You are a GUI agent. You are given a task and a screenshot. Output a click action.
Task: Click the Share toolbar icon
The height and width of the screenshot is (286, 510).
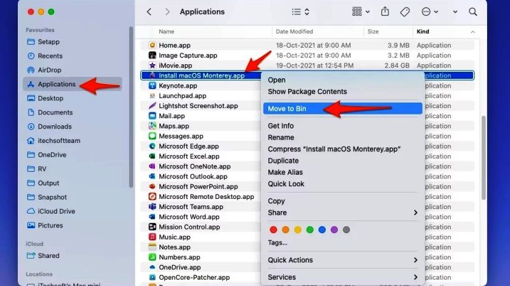pos(385,11)
